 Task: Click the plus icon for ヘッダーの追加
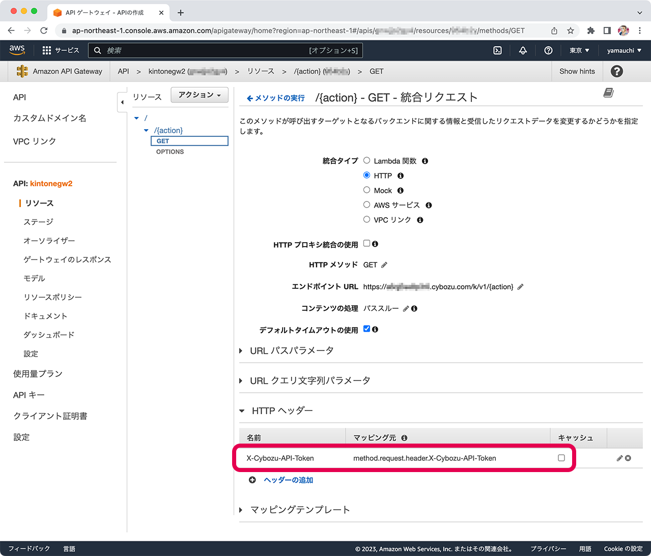tap(252, 480)
